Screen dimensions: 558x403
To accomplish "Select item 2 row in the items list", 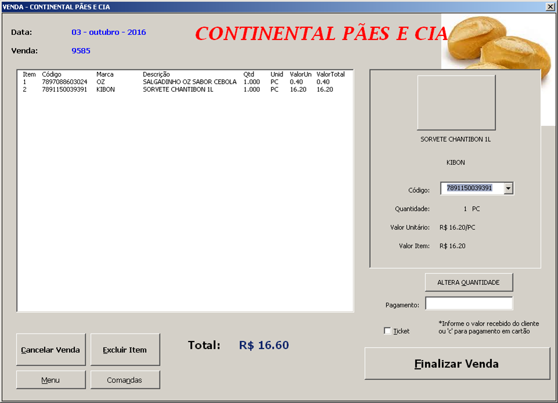I will click(177, 89).
